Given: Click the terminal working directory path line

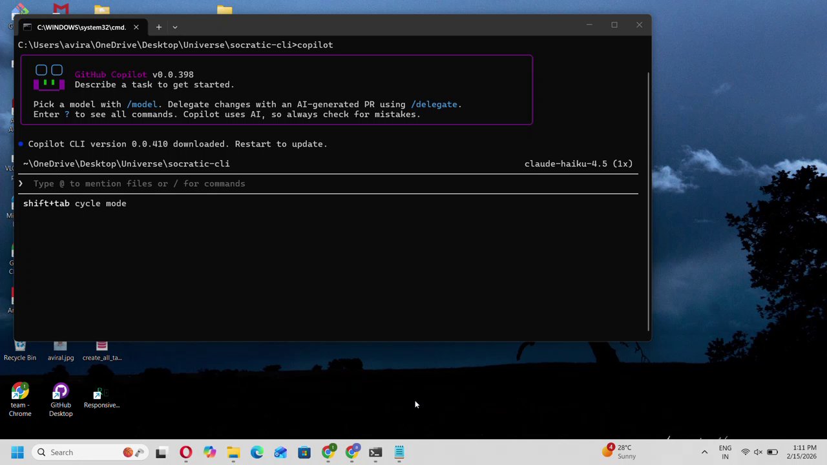Looking at the screenshot, I should [176, 45].
